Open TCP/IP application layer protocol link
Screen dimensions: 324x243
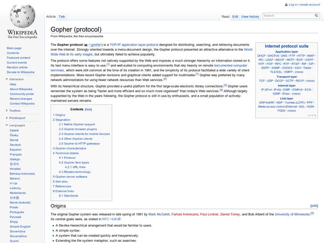pos(134,45)
